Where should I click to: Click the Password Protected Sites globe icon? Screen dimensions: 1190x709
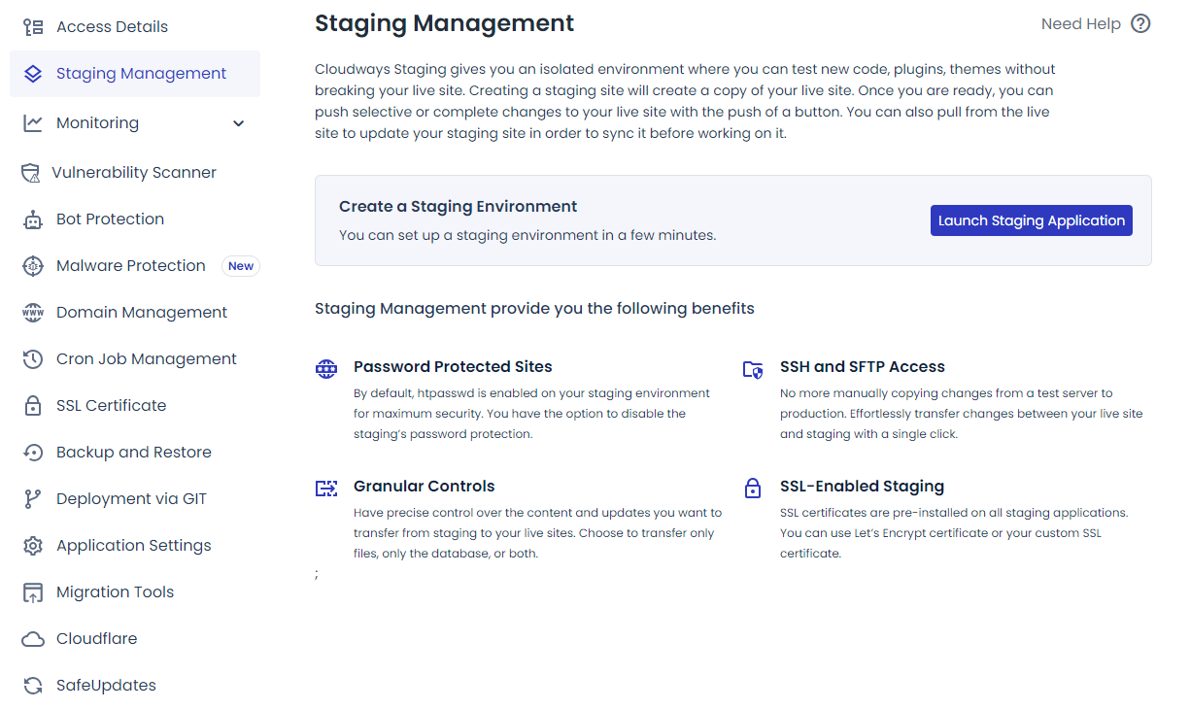coord(326,368)
